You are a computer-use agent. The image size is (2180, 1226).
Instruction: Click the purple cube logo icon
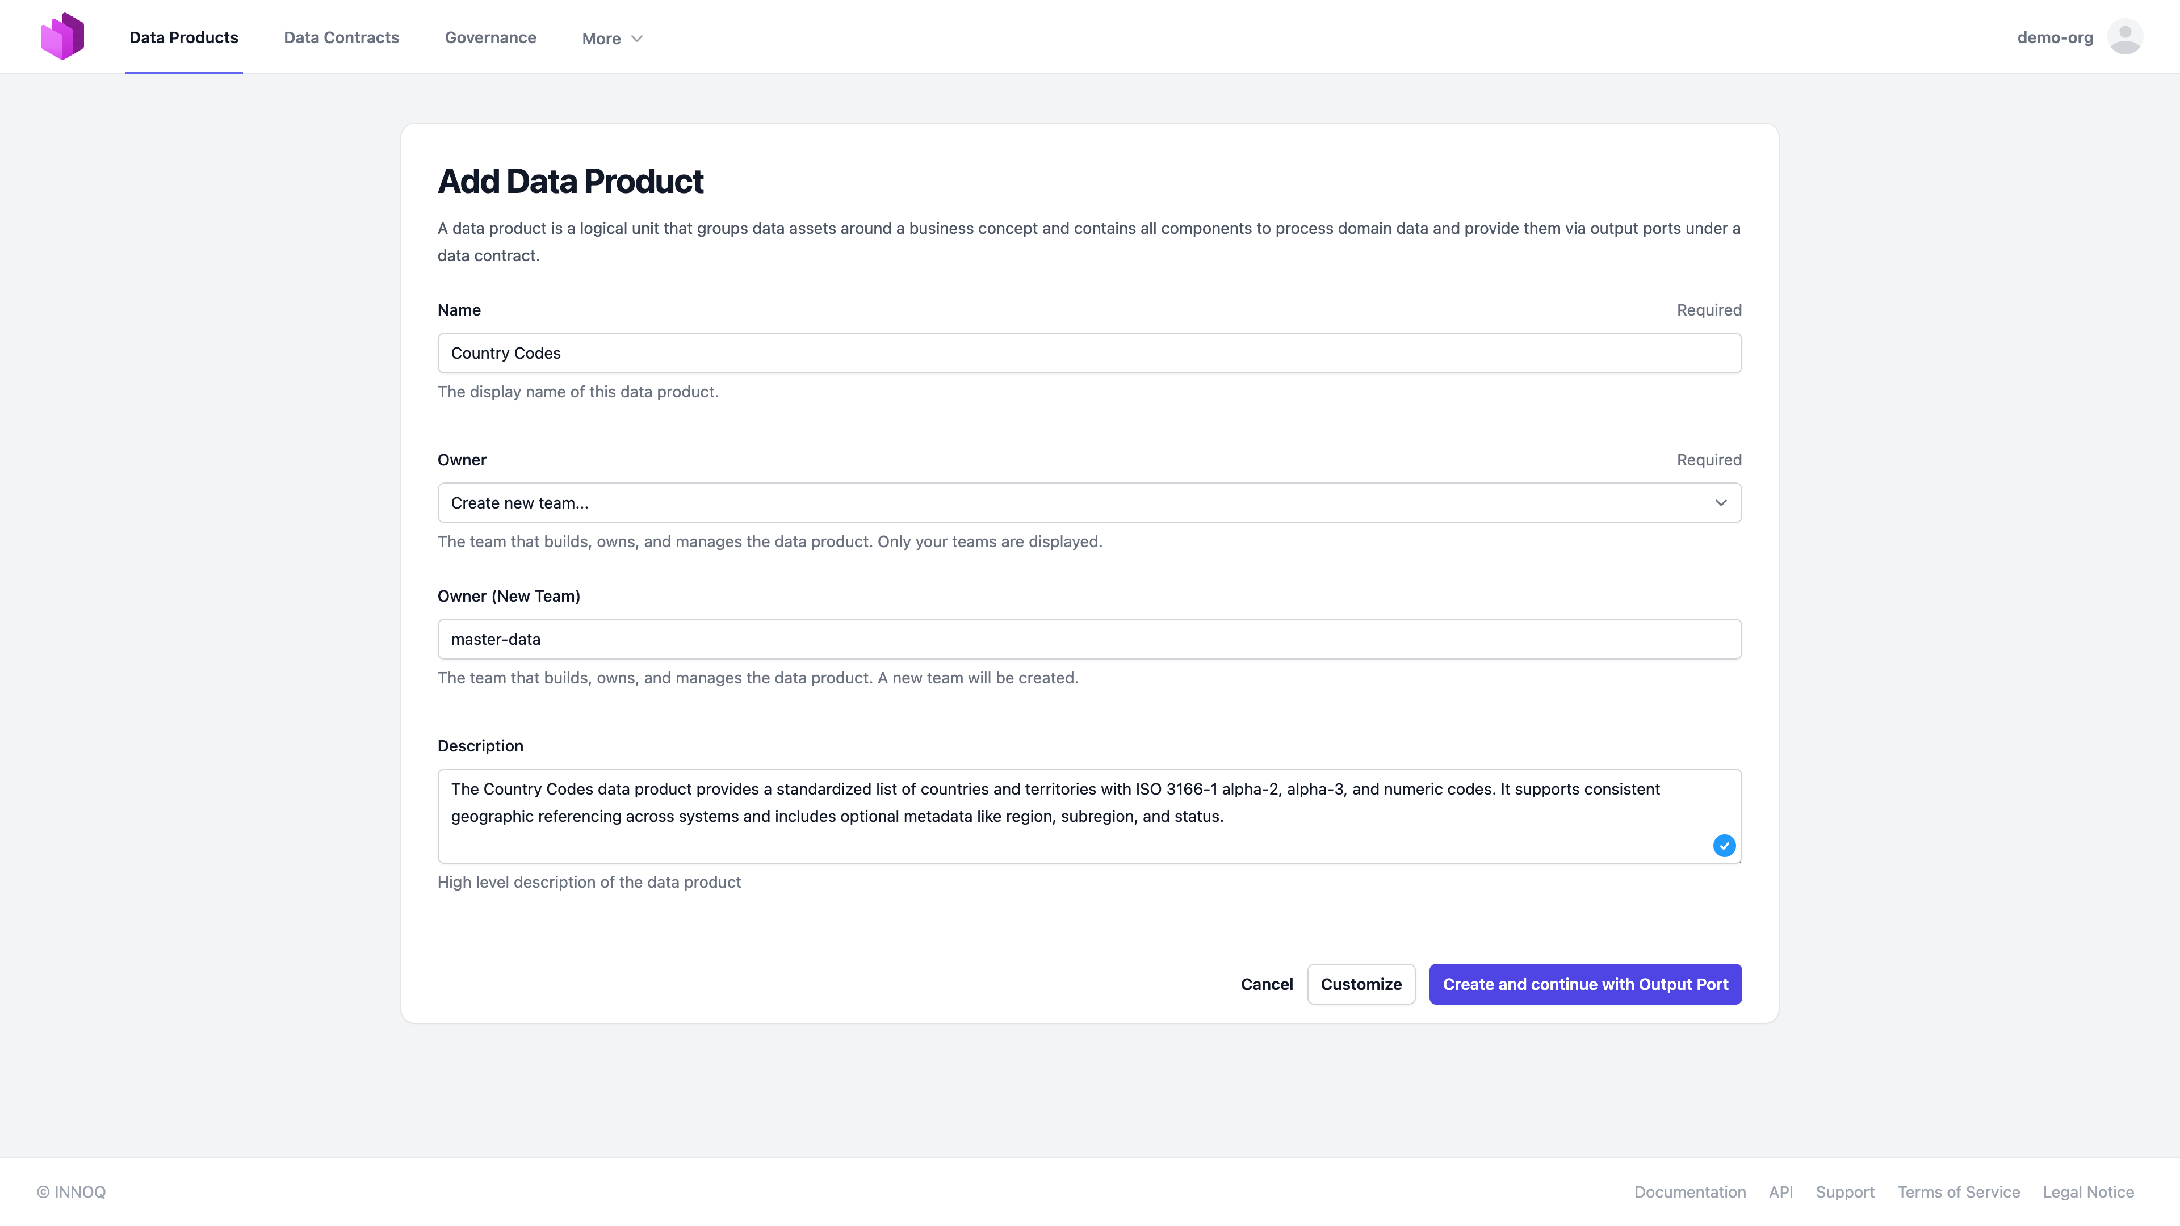tap(62, 36)
